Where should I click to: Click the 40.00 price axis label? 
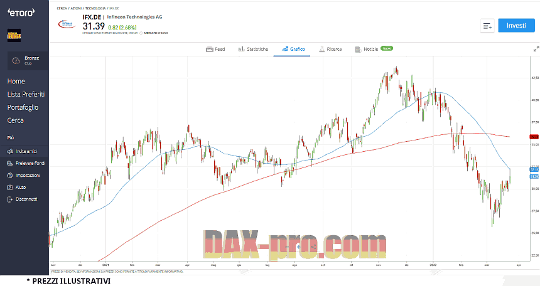(535, 100)
